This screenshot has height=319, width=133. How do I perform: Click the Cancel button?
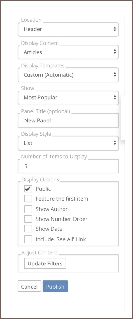[29, 287]
